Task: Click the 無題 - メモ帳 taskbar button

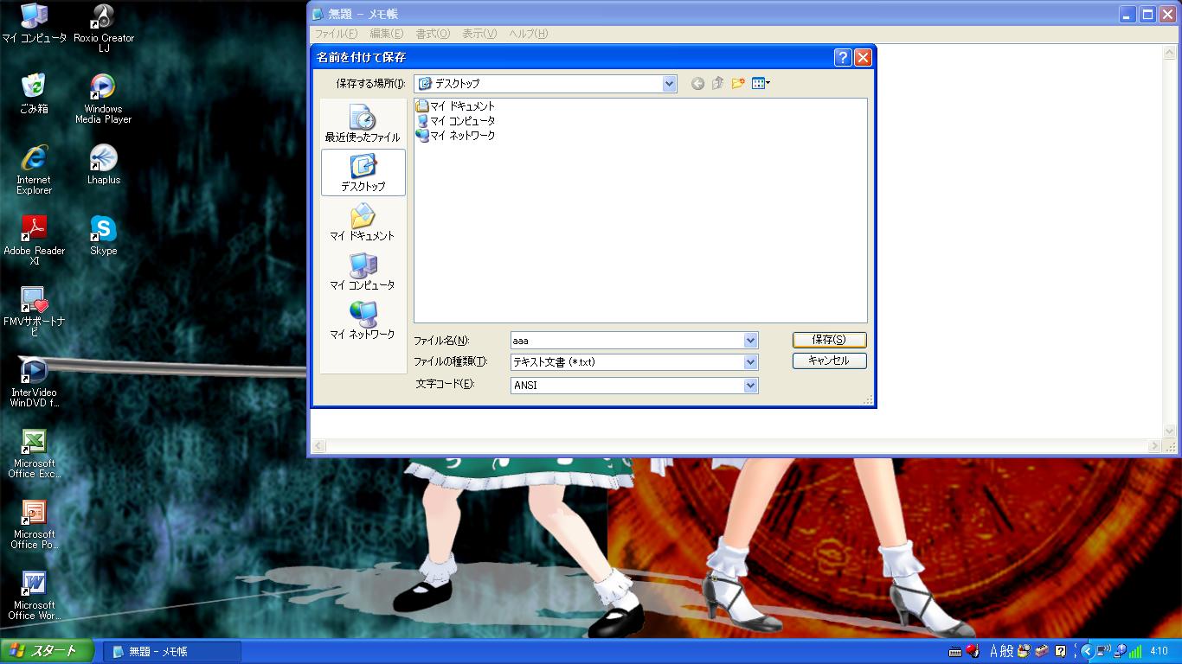Action: [x=172, y=652]
